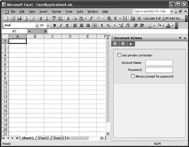Open the Name Box dropdown arrow
The image size is (189, 147).
[29, 31]
